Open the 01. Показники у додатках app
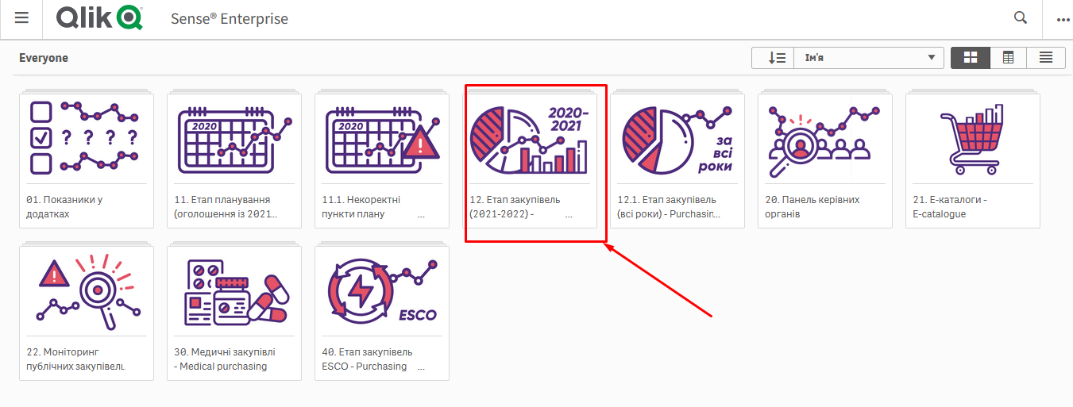The width and height of the screenshot is (1073, 407). pos(87,160)
